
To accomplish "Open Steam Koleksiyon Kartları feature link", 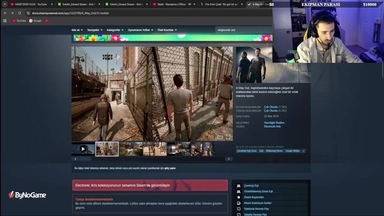I will pos(258,203).
